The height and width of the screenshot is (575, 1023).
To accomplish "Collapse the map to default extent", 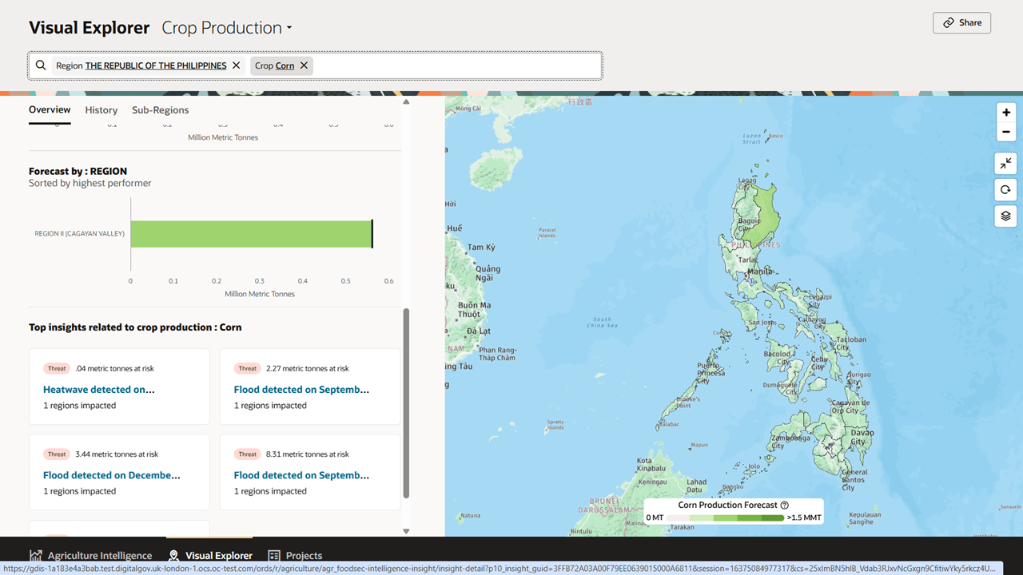I will [x=1005, y=163].
